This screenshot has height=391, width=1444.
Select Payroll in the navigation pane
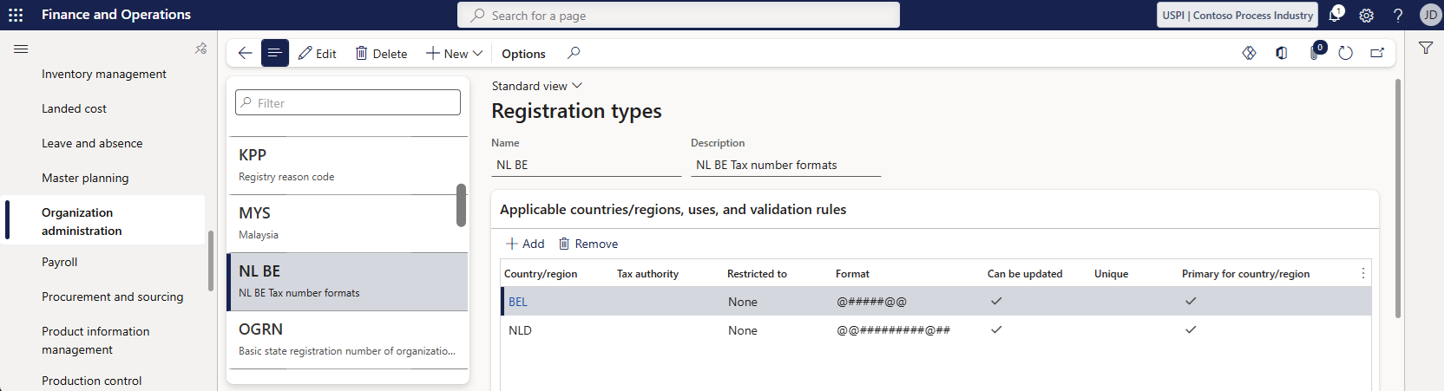click(x=59, y=262)
